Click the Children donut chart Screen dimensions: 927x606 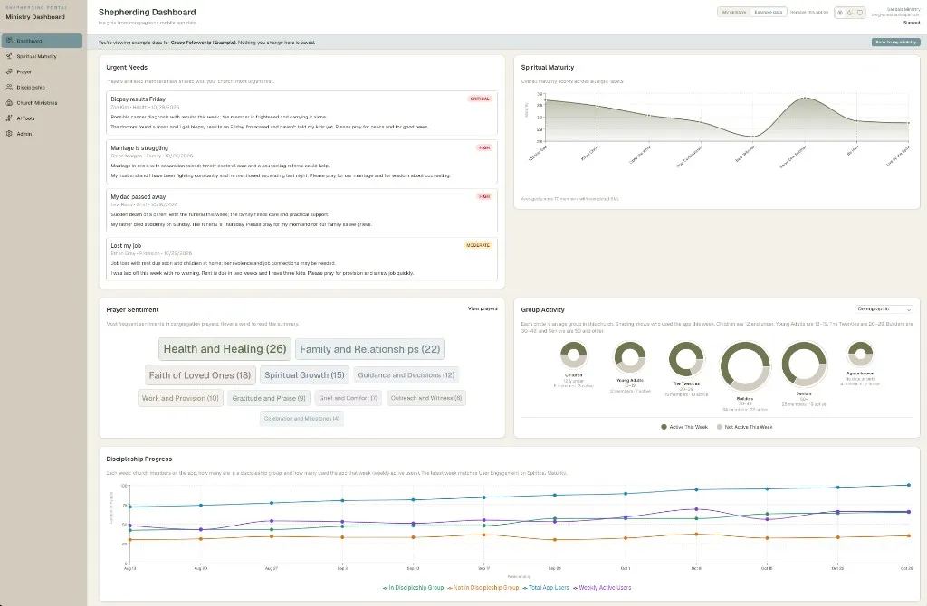coord(573,355)
